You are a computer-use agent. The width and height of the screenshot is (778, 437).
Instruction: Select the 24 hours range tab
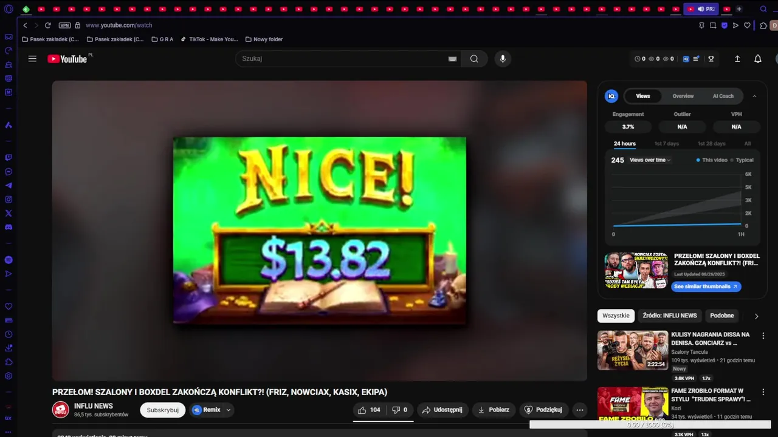[x=624, y=144]
